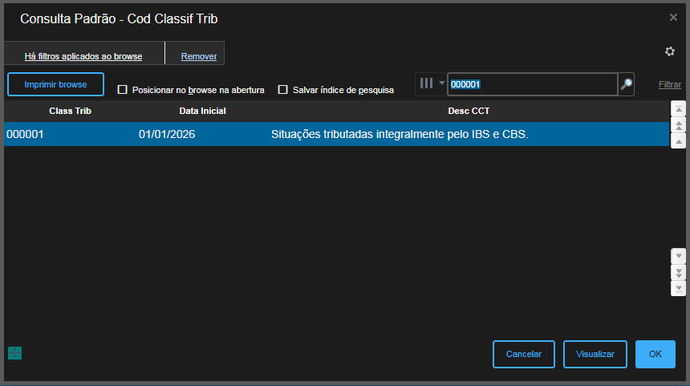Click the Visualizar button
This screenshot has height=386, width=690.
595,354
